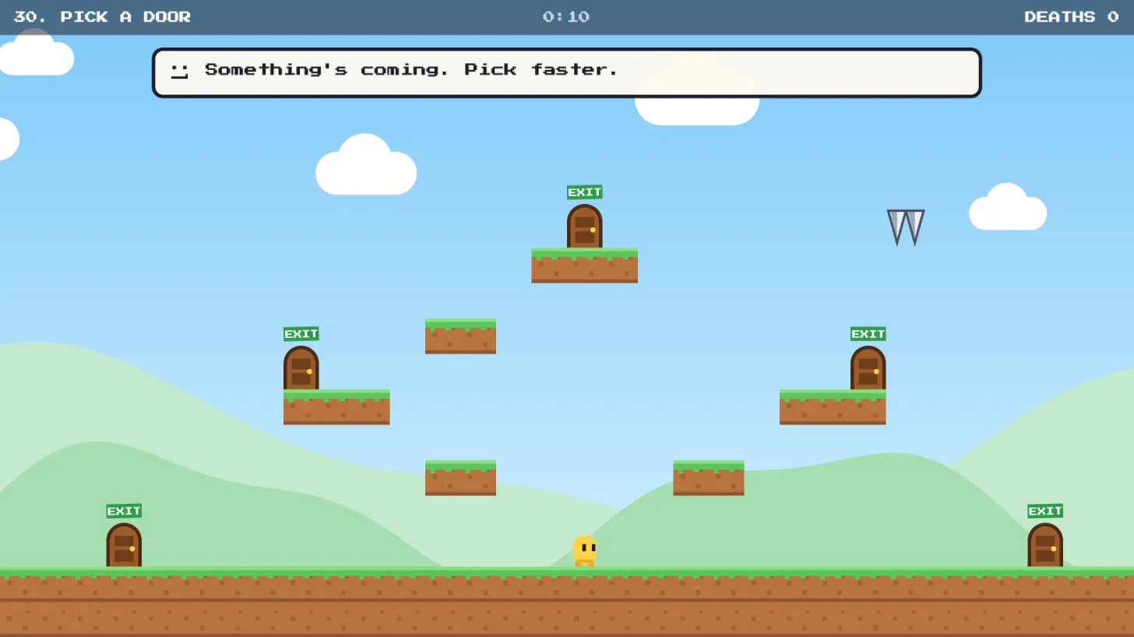This screenshot has width=1134, height=637.
Task: Click the exit door on the left middle platform
Action: (301, 368)
